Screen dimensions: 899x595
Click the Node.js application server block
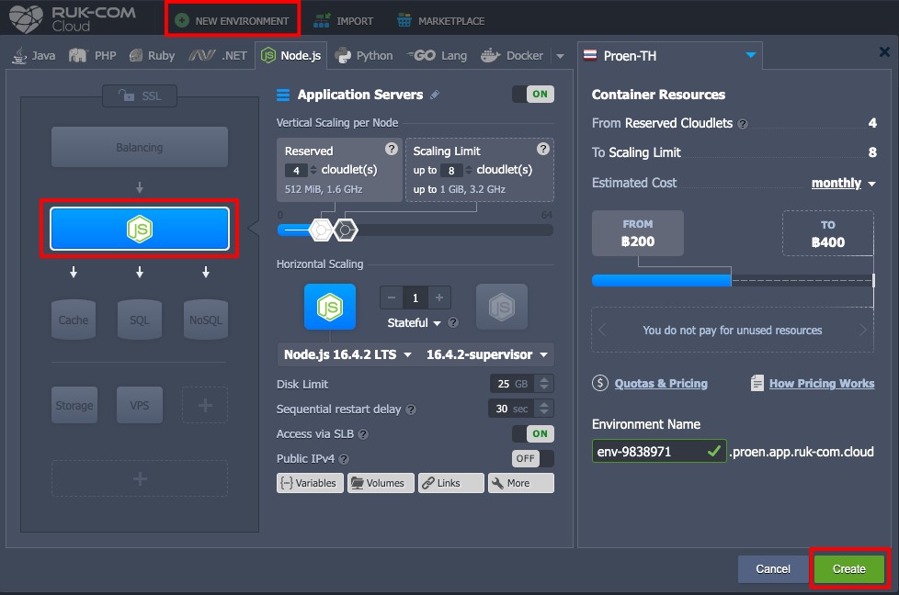click(x=140, y=229)
